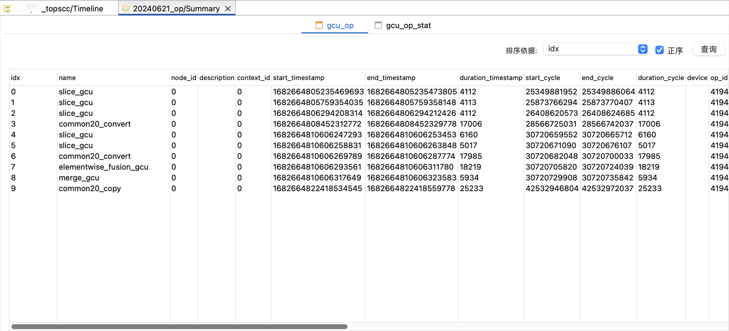Click the duration_cycle column header

pyautogui.click(x=661, y=78)
